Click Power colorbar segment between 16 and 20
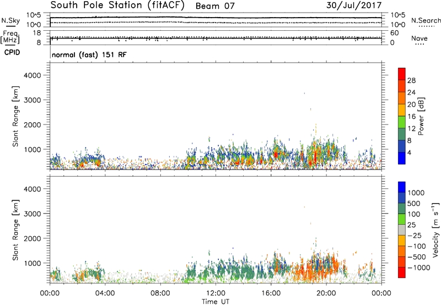The height and width of the screenshot is (305, 441). pyautogui.click(x=402, y=110)
